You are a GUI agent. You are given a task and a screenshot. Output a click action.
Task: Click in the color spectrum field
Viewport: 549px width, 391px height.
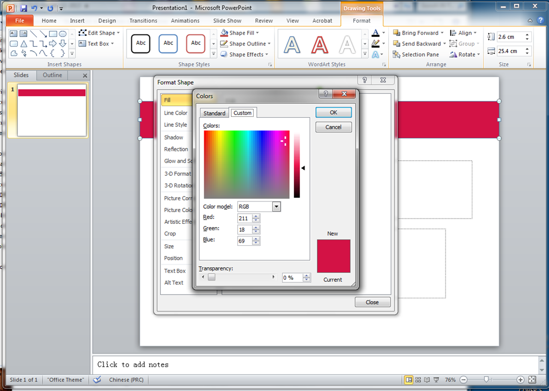247,164
